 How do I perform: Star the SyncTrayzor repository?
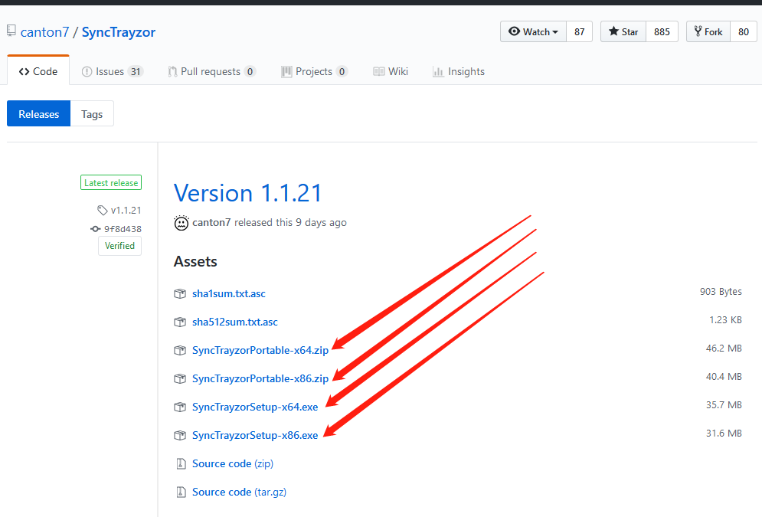(x=623, y=31)
